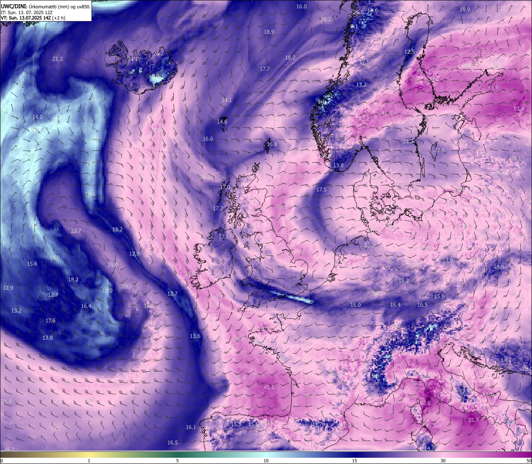The height and width of the screenshot is (464, 532).
Task: Click the 14.8 value over Germany
Action: 448,261
